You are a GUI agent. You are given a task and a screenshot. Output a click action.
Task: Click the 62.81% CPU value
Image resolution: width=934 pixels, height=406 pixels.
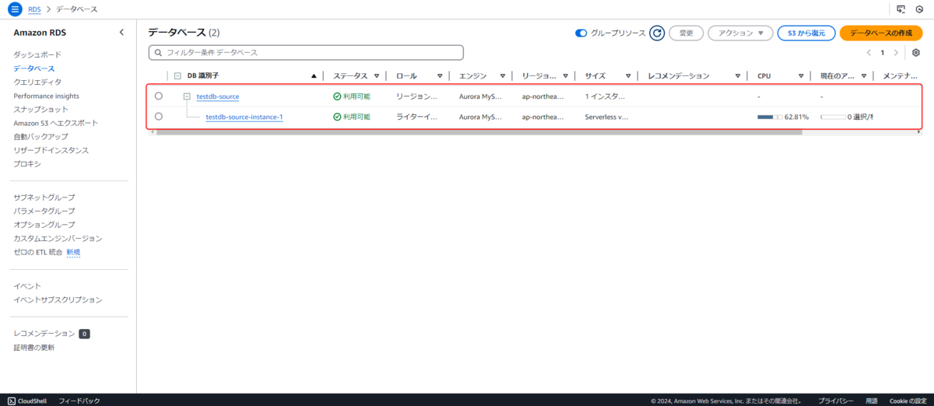click(796, 117)
